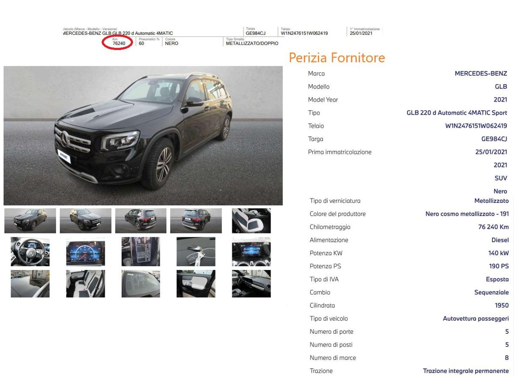View the door jamb sticker label thumbnail
527x391 pixels.
[141, 252]
